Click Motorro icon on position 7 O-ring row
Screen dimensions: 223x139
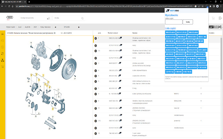120,88
